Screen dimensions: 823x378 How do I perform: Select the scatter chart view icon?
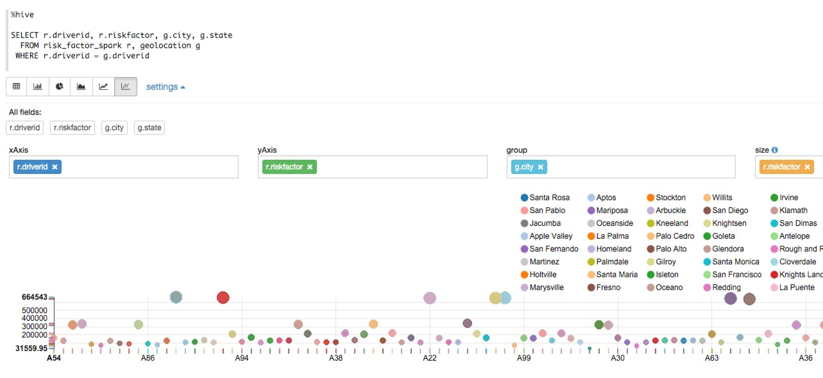click(125, 87)
